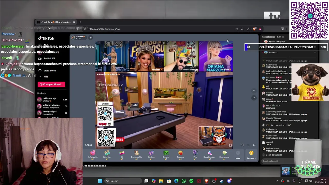Open wiliamyvickyen followed account

(x=52, y=106)
